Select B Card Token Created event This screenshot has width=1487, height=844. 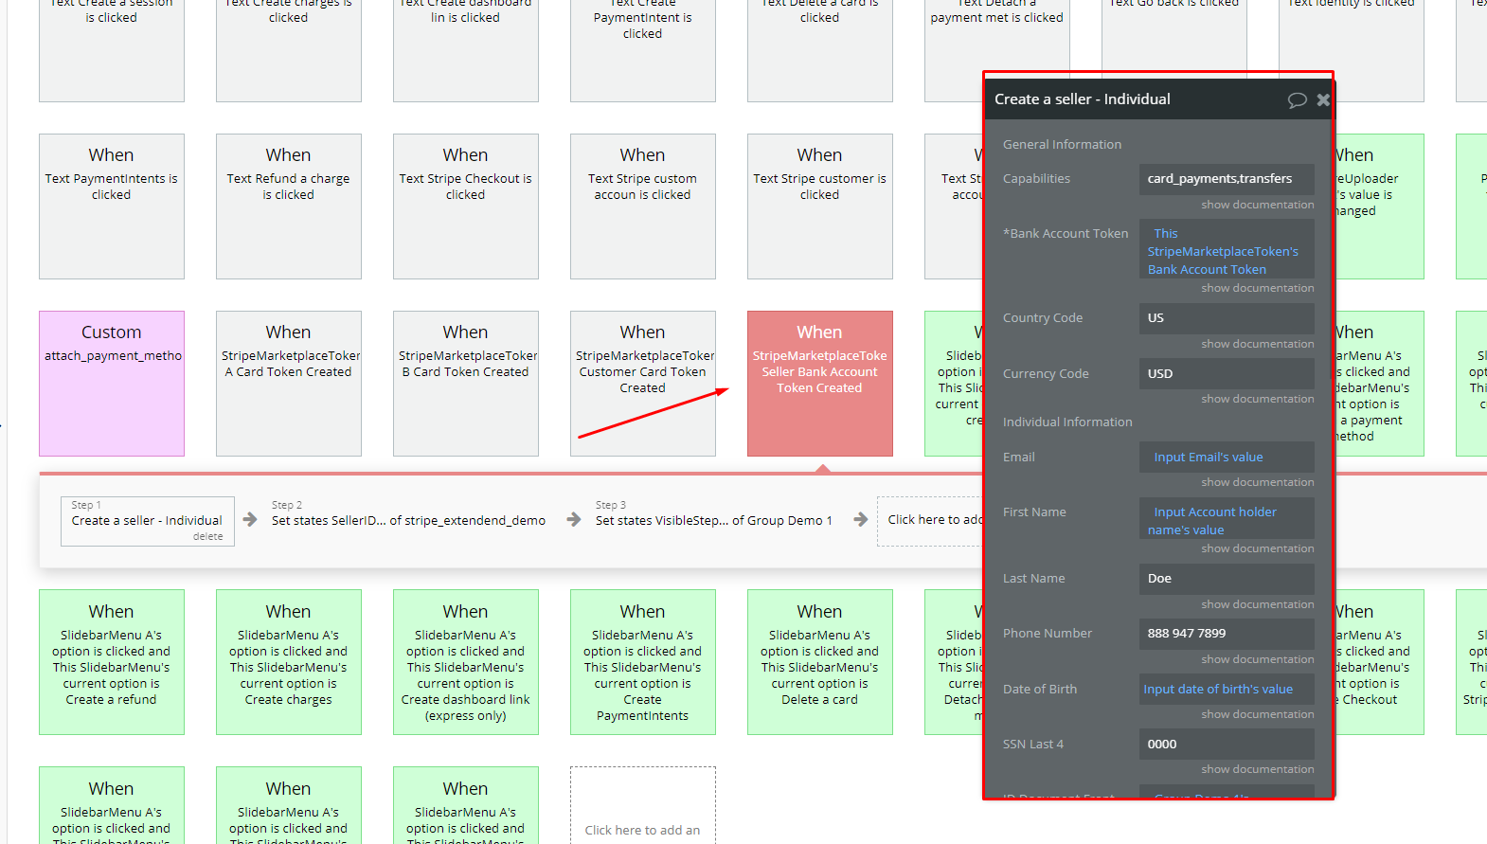coord(466,384)
